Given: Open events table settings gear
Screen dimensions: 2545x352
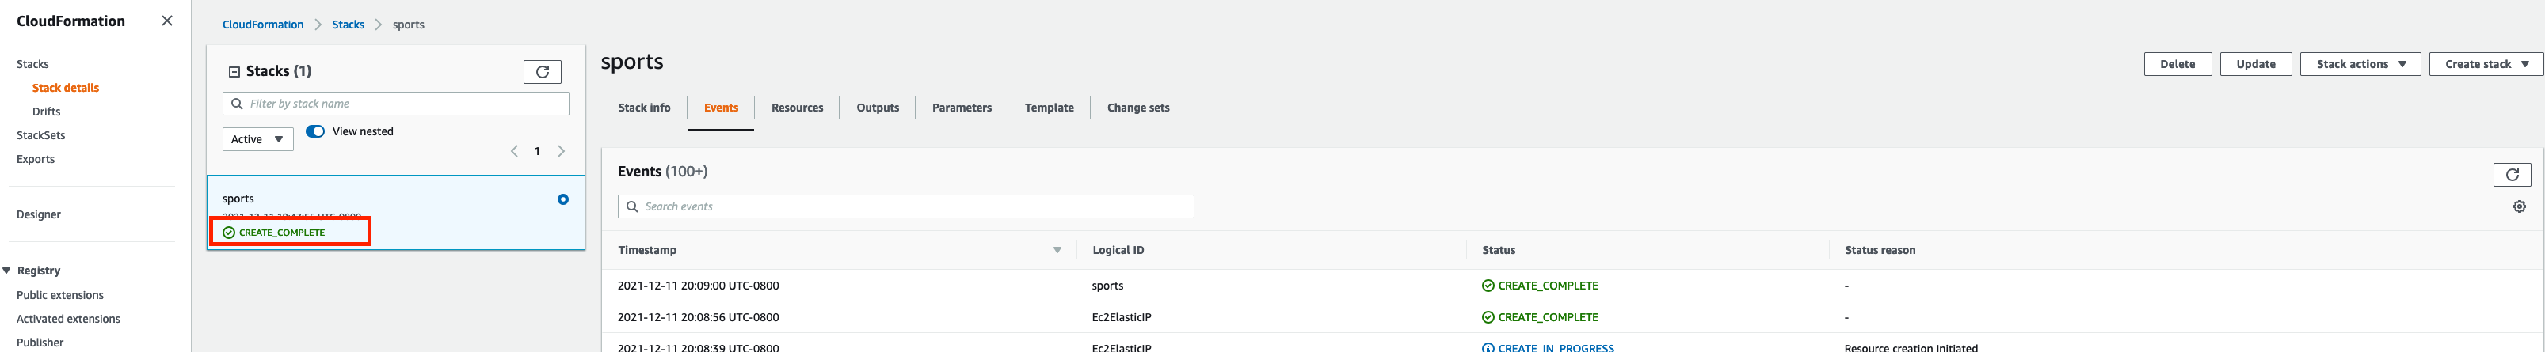Looking at the screenshot, I should pos(2518,207).
